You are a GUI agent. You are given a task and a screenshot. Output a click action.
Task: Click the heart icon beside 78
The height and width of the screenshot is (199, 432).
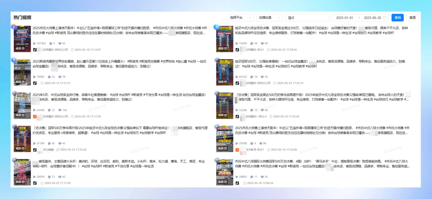[60, 77]
